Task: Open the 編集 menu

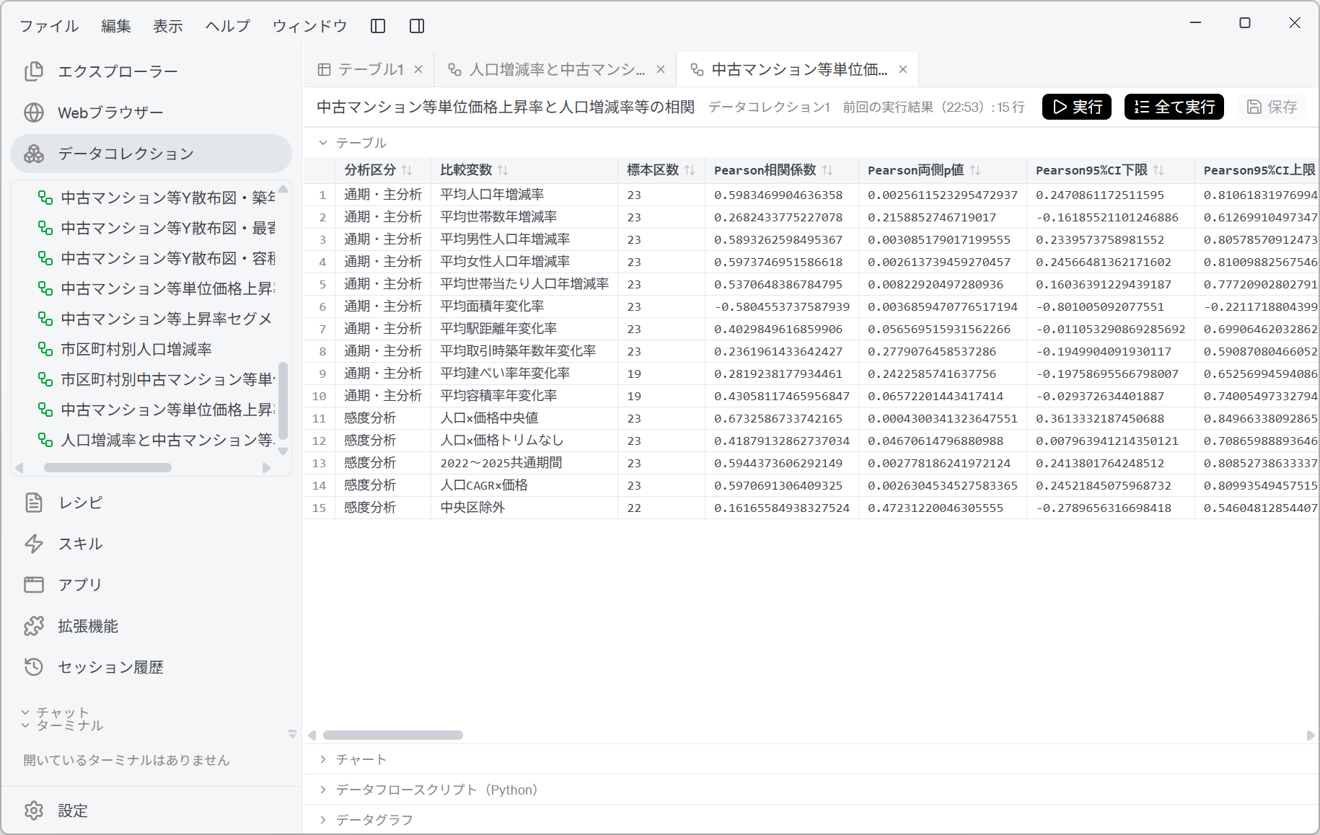Action: click(116, 26)
